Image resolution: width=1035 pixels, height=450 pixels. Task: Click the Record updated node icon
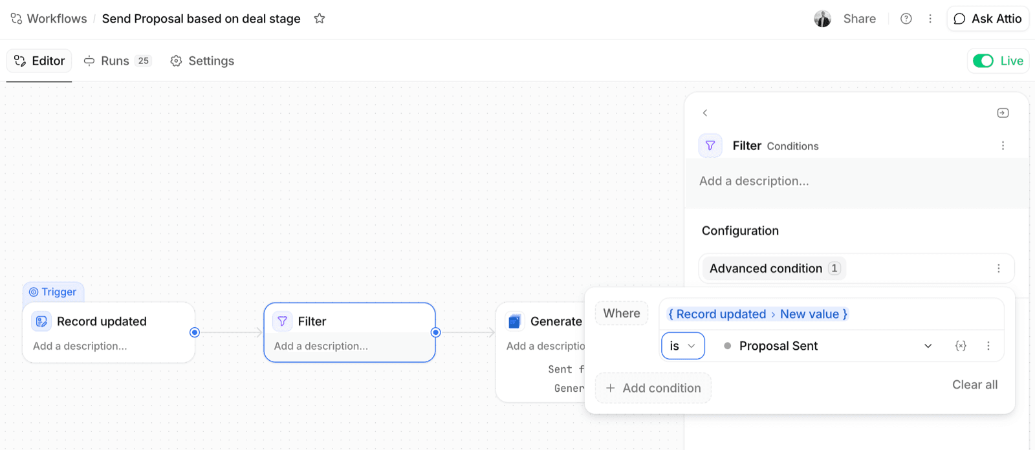pos(41,321)
